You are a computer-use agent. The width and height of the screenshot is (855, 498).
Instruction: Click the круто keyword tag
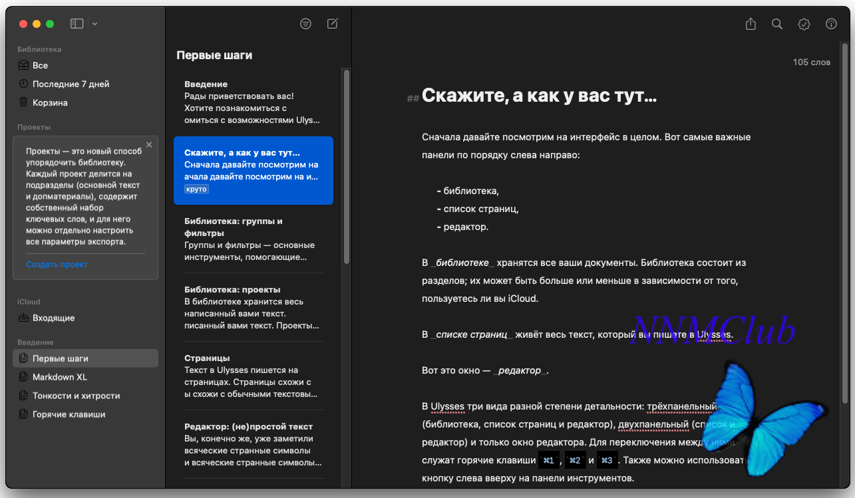196,189
